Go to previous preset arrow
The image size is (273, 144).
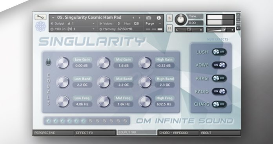(x=133, y=18)
